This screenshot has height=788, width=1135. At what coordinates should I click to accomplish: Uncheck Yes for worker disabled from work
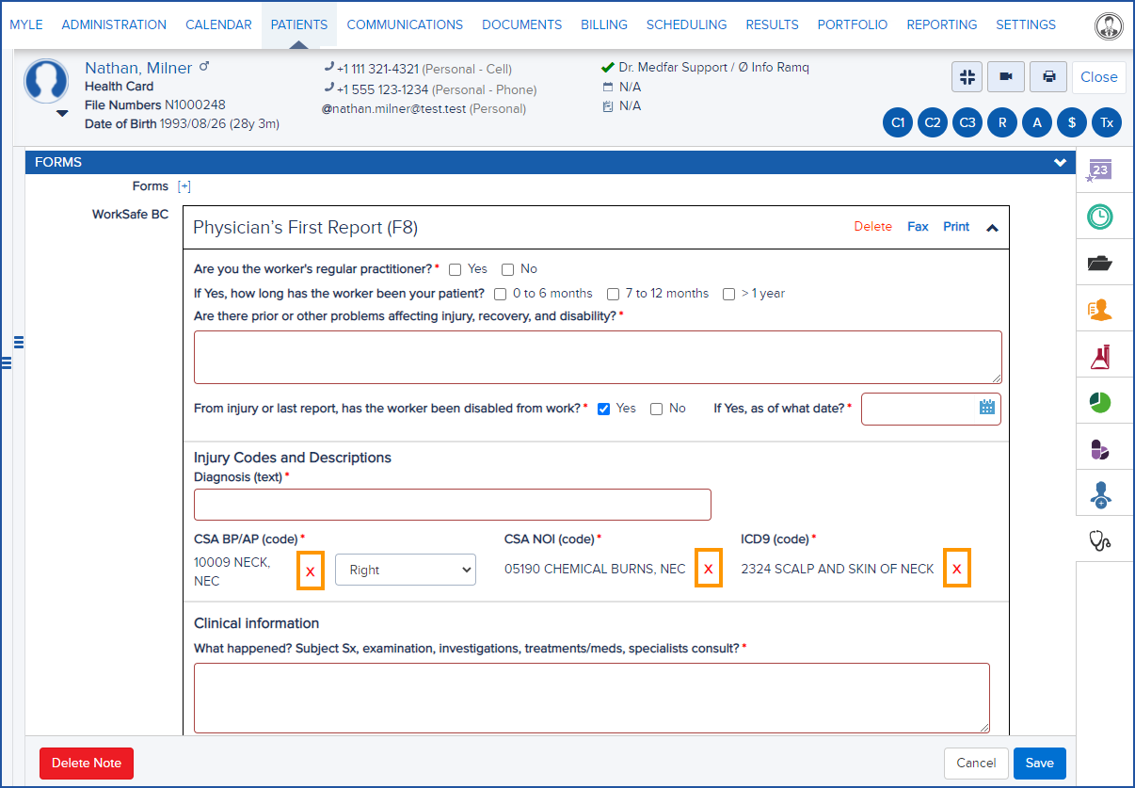pos(603,408)
